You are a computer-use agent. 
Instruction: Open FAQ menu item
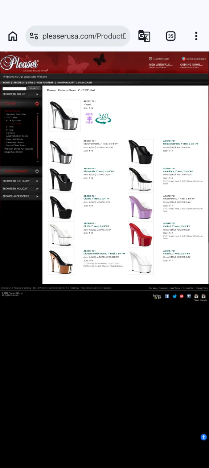(30, 83)
